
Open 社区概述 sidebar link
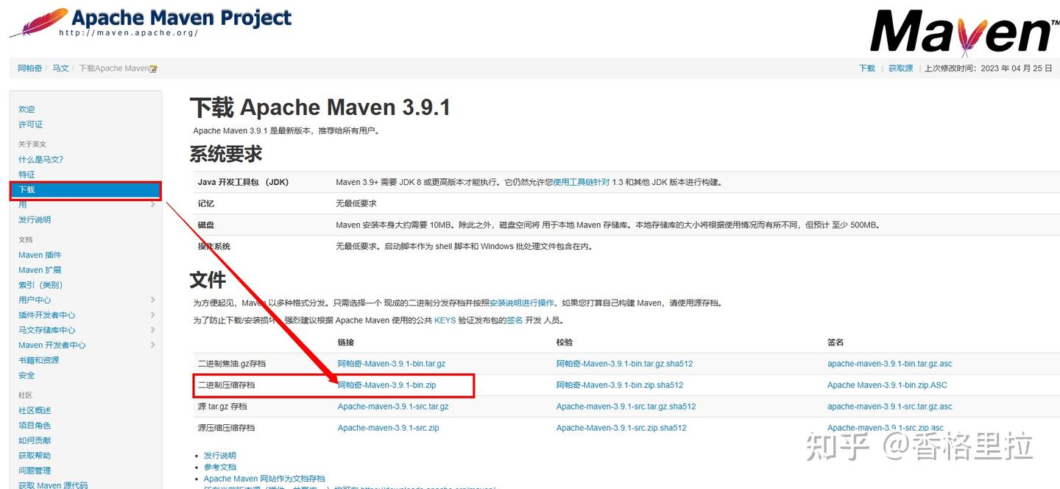pos(35,410)
